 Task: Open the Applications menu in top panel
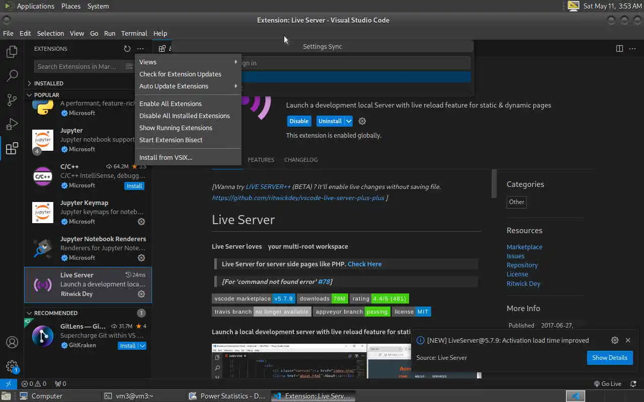coord(29,6)
